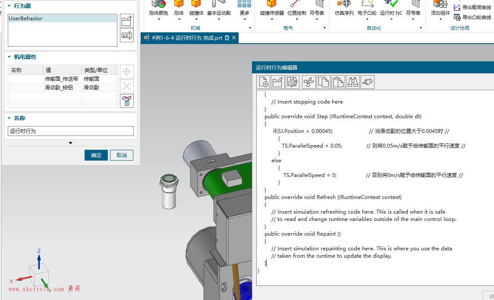Collapse the 行为源 section

click(x=9, y=6)
